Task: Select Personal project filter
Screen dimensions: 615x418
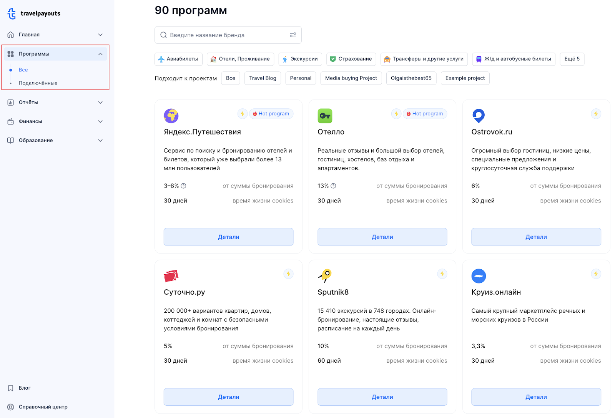Action: coord(301,78)
